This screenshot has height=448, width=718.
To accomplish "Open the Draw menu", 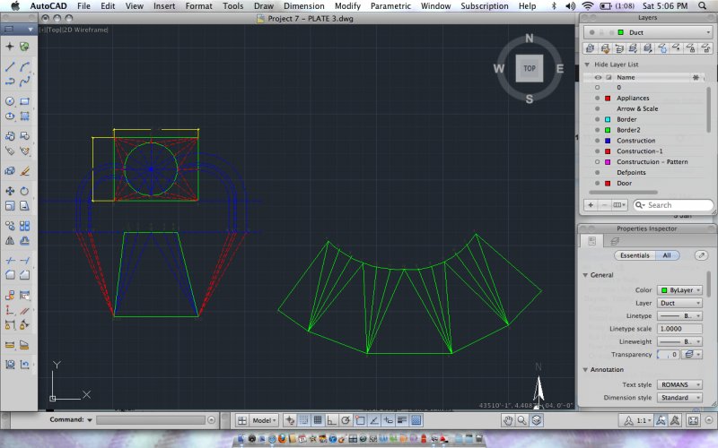I will [x=264, y=6].
